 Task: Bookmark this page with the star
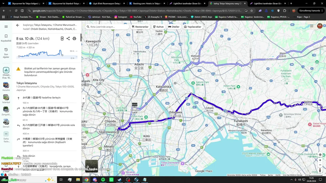(252, 11)
